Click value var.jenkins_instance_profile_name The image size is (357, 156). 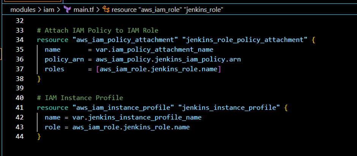[137, 118]
